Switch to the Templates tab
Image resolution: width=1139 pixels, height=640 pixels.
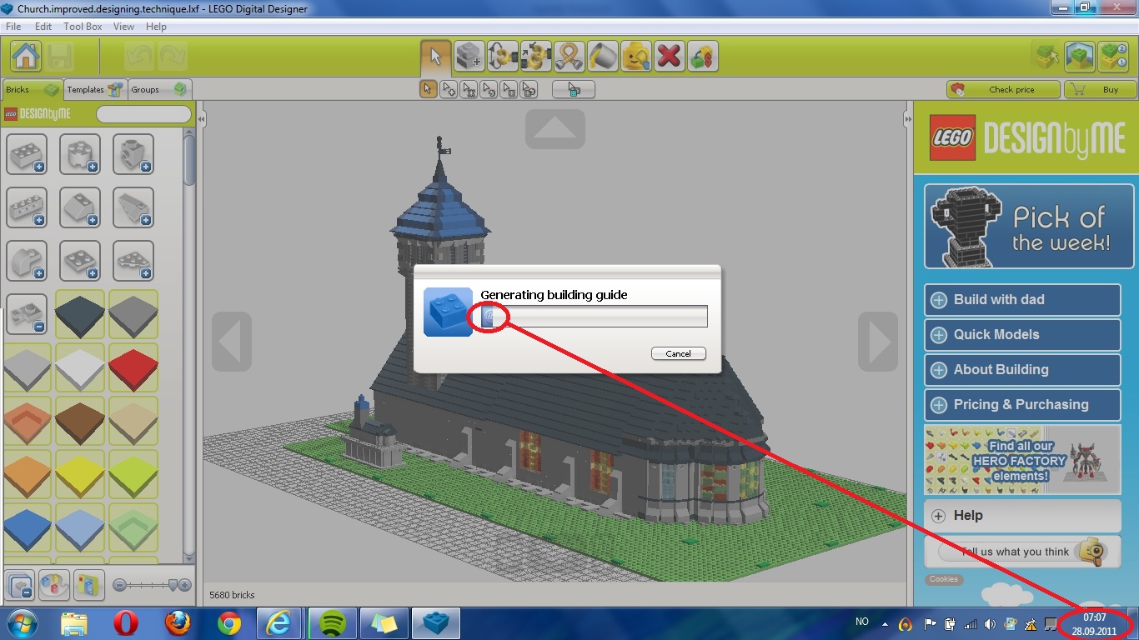pos(95,89)
